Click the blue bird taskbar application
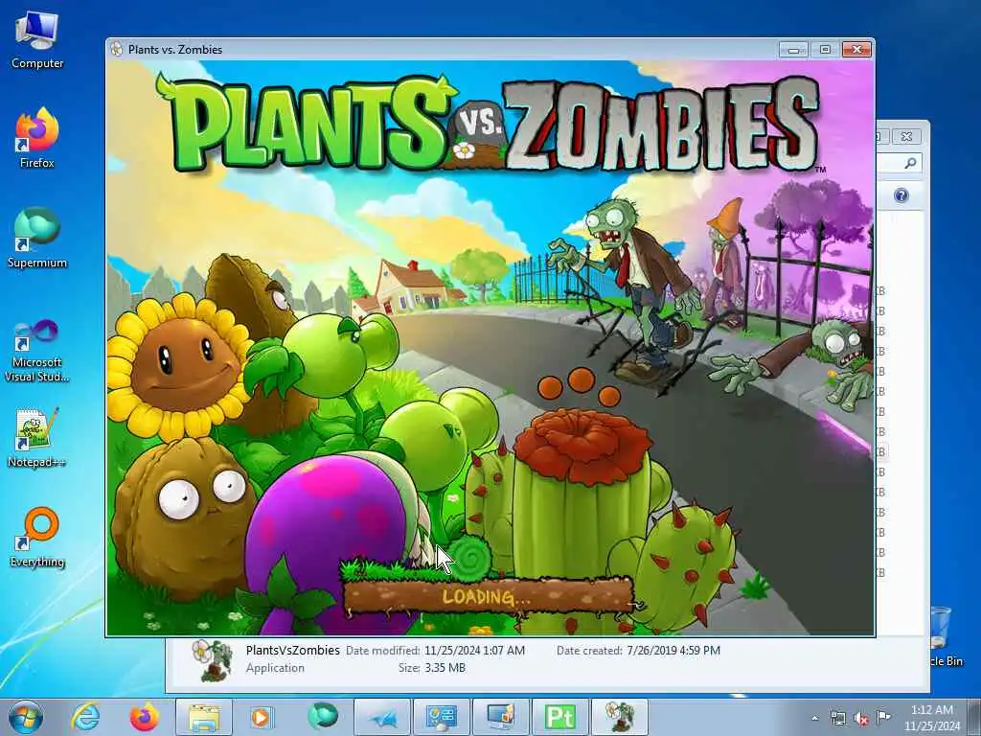Screen dimensions: 981x736 pyautogui.click(x=382, y=717)
